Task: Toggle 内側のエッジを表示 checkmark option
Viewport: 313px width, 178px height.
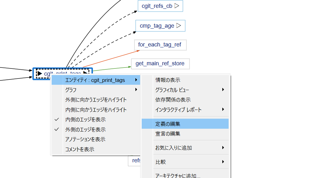Action: [85, 120]
